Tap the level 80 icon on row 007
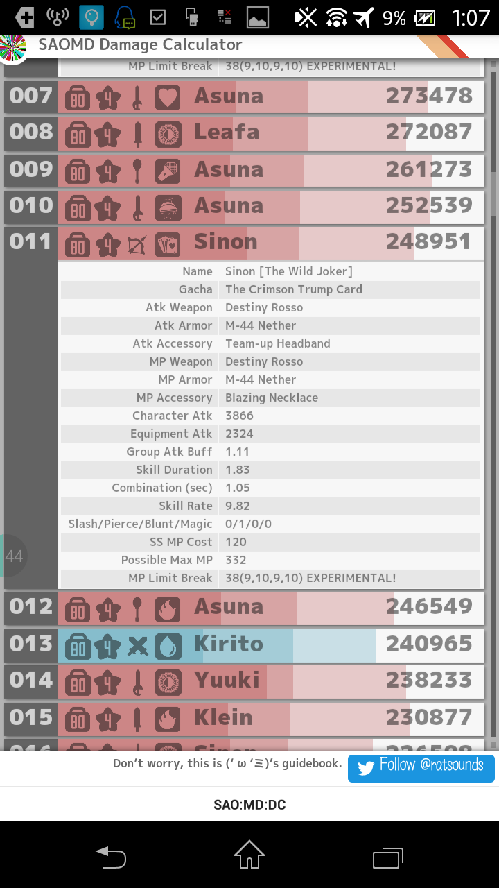 click(x=78, y=96)
